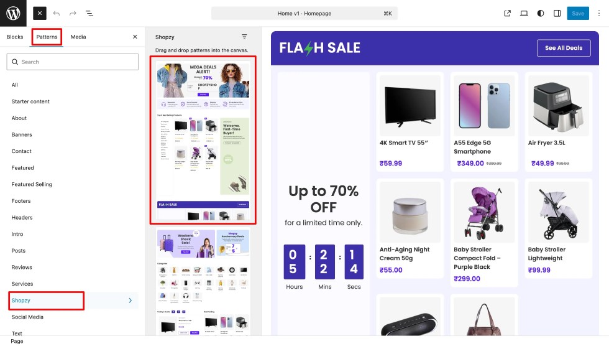Open the Document Overview list view
609x346 pixels.
coord(89,13)
